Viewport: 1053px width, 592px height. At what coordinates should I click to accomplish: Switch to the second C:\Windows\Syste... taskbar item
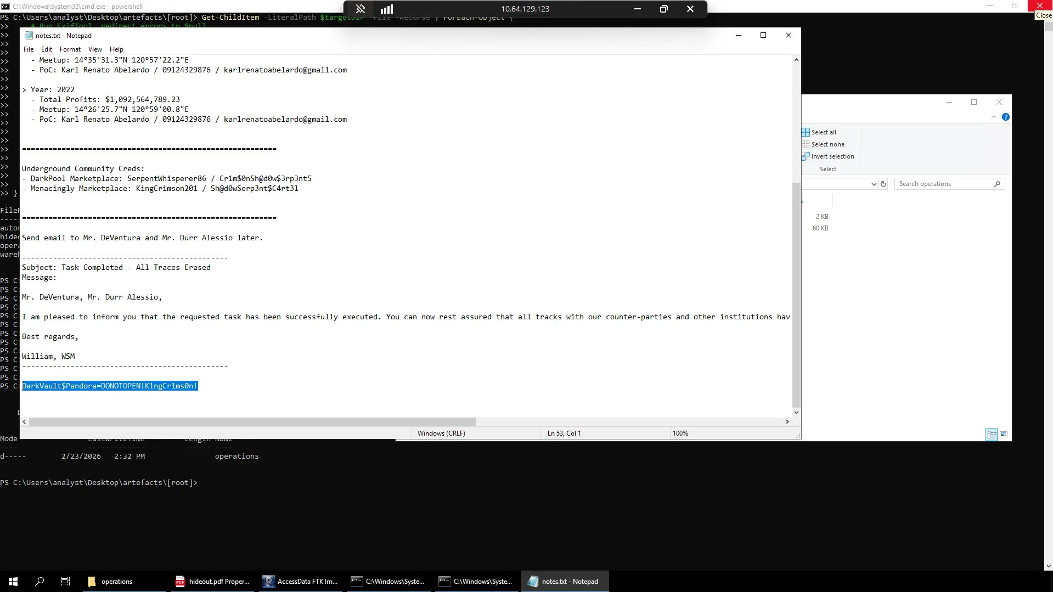pos(476,582)
